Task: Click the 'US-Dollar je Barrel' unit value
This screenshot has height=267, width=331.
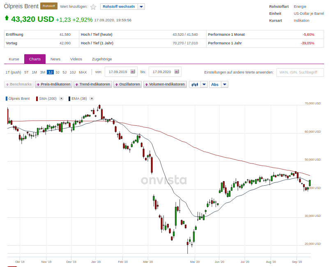Action: tap(309, 14)
